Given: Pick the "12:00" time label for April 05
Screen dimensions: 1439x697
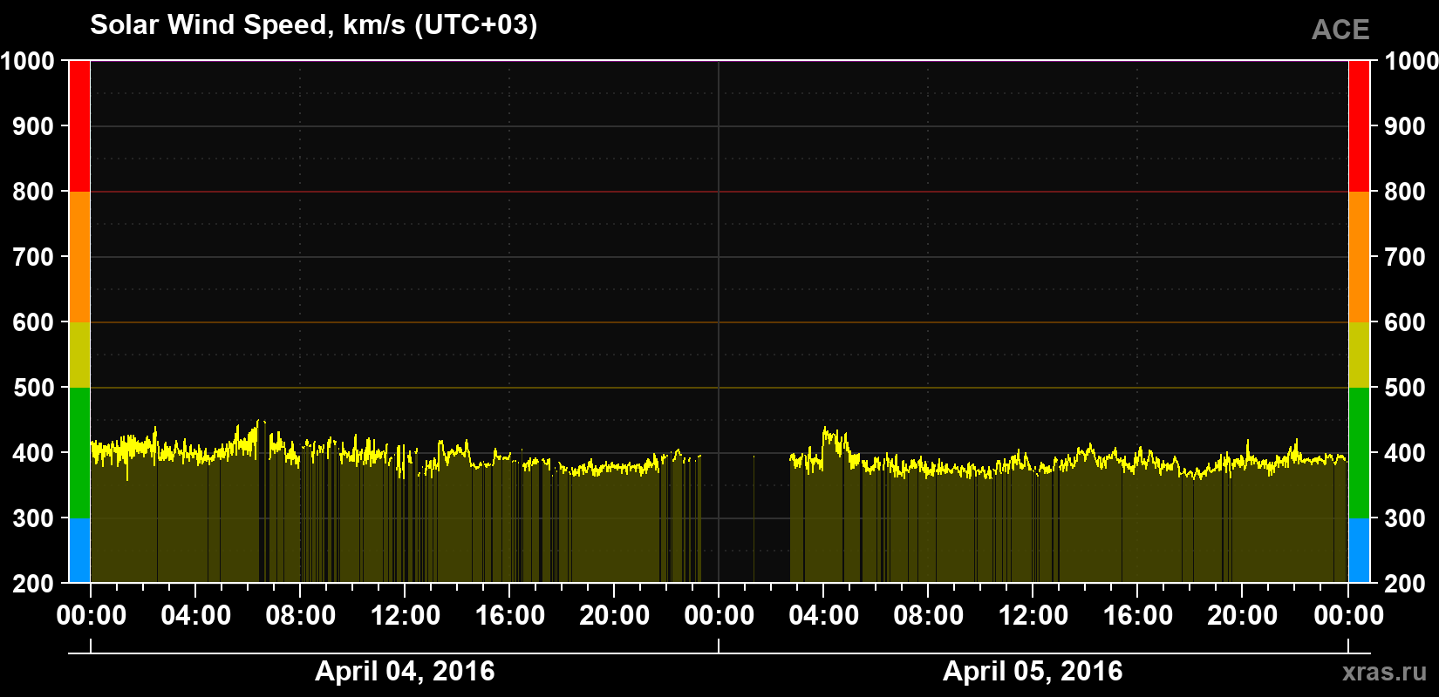Looking at the screenshot, I should point(1033,616).
